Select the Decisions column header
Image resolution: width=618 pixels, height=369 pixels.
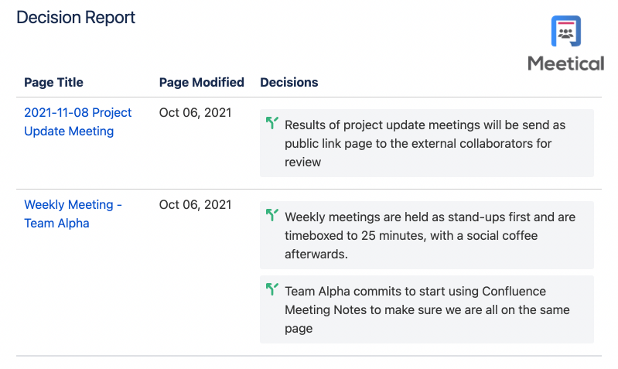point(289,83)
